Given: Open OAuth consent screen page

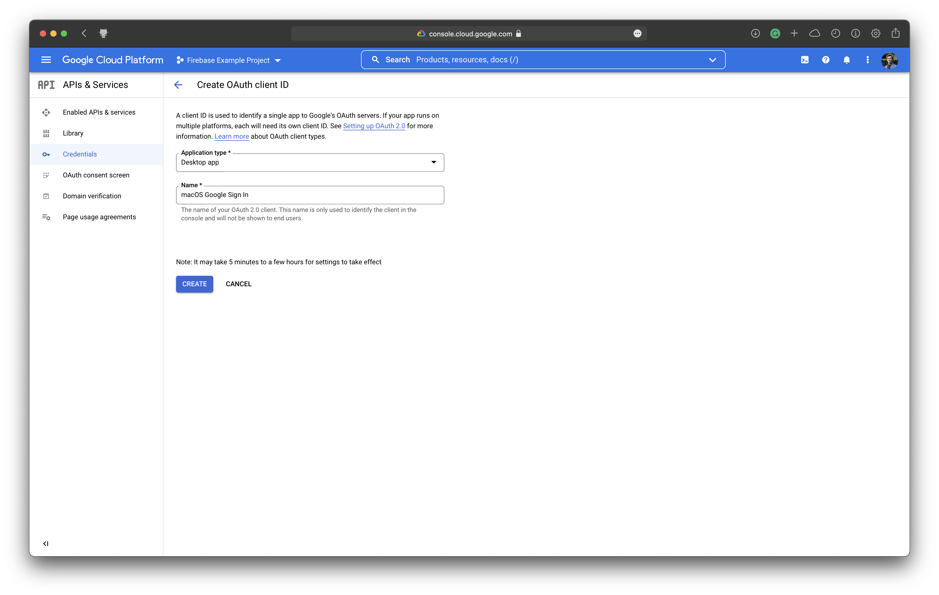Looking at the screenshot, I should [x=96, y=175].
